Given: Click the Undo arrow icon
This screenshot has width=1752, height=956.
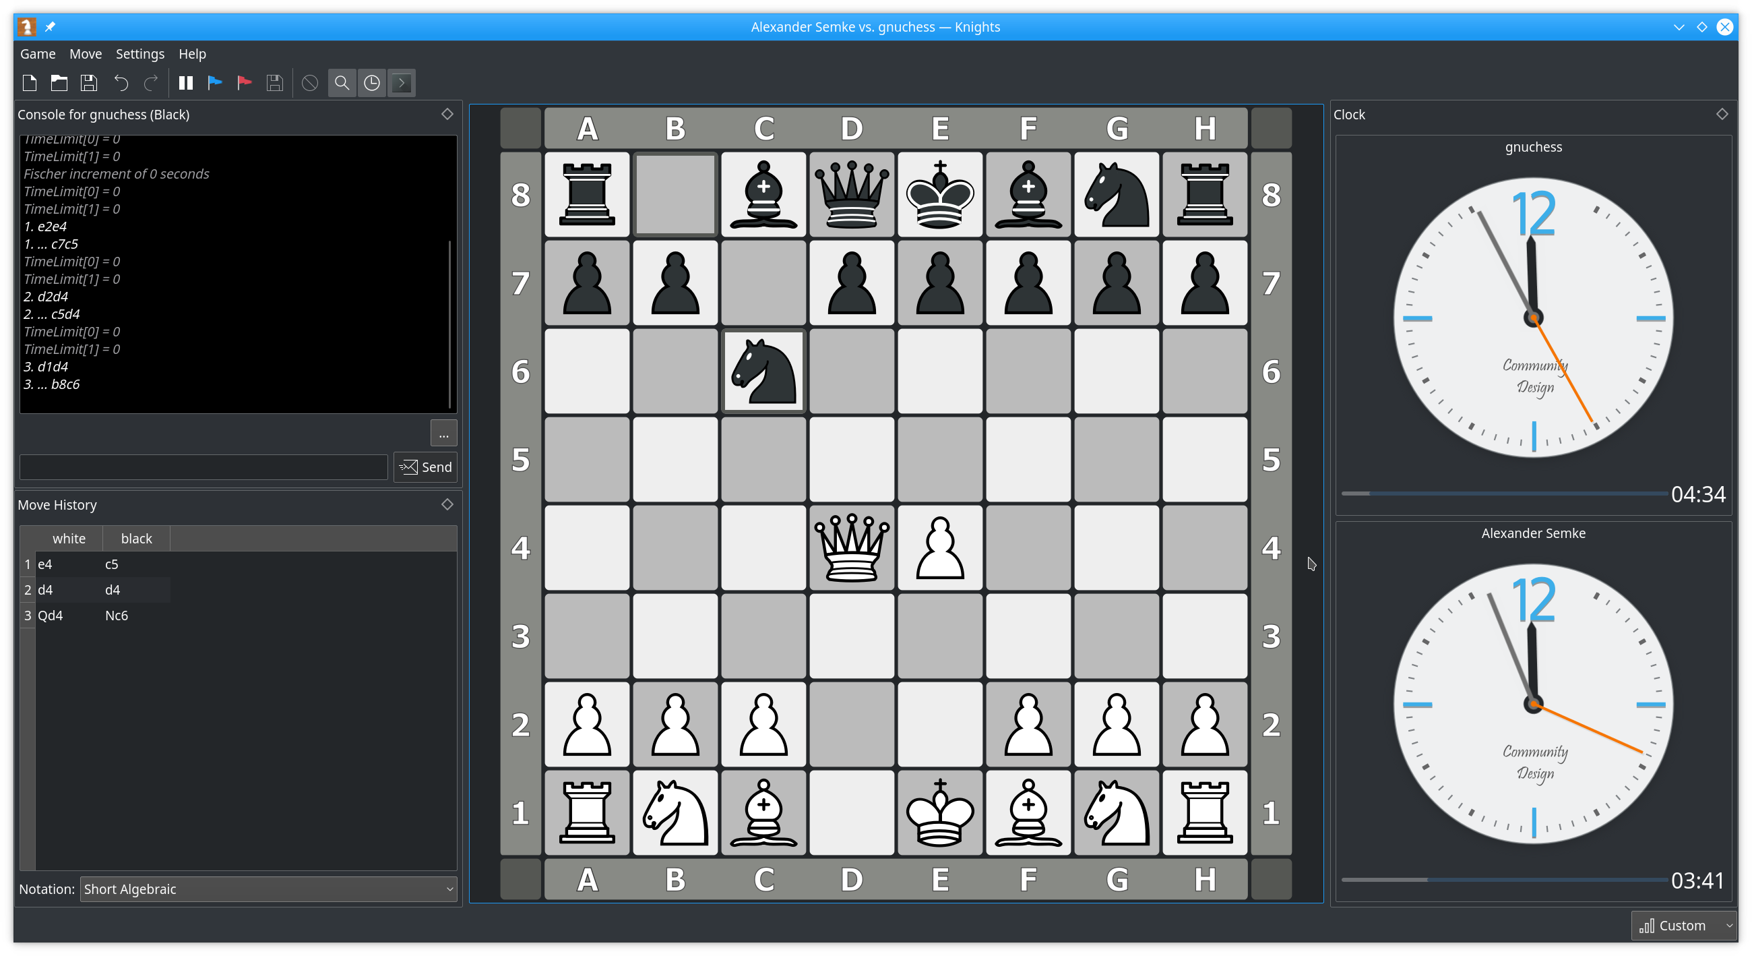Looking at the screenshot, I should click(x=121, y=83).
